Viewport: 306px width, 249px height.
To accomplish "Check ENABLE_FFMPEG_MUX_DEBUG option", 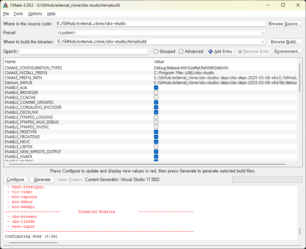I will coord(156,122).
